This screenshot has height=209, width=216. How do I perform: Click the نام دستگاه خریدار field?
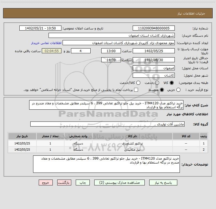pyautogui.click(x=112, y=36)
